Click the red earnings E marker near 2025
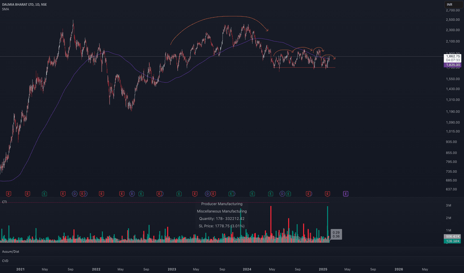The width and height of the screenshot is (464, 273). click(327, 194)
